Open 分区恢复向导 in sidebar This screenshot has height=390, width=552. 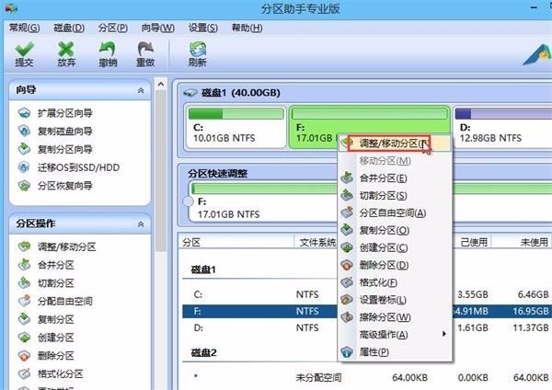coord(65,186)
